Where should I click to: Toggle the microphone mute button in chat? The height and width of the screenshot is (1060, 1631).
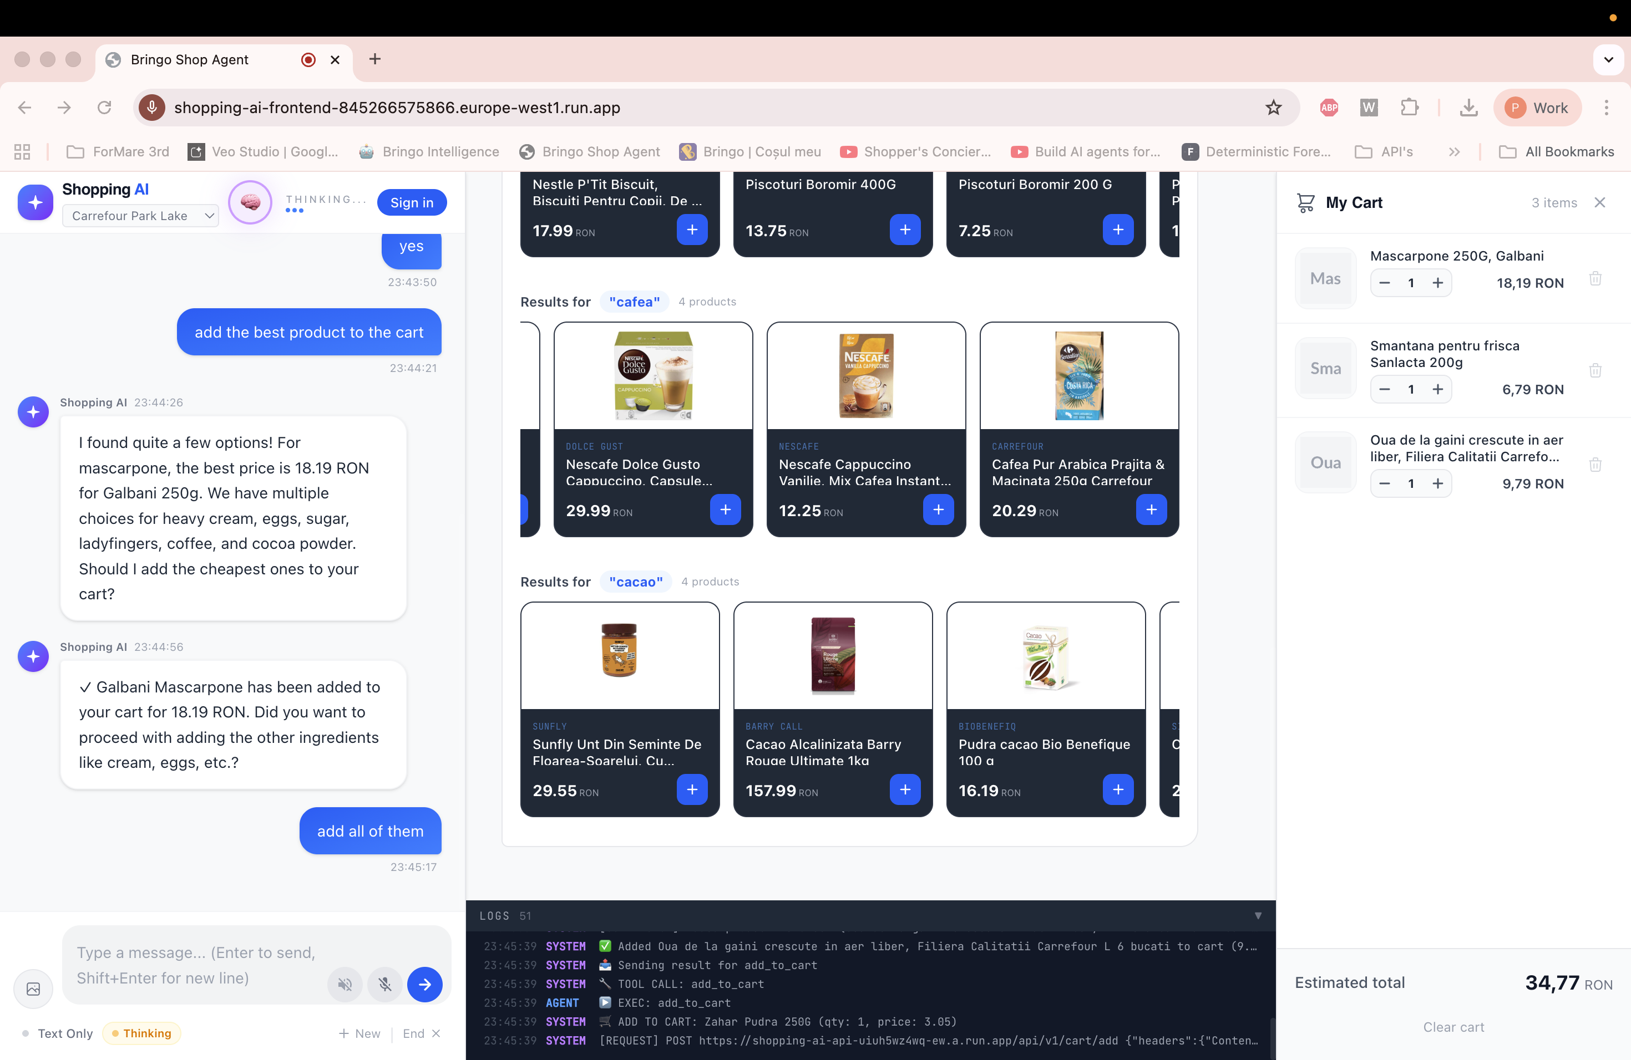[385, 984]
